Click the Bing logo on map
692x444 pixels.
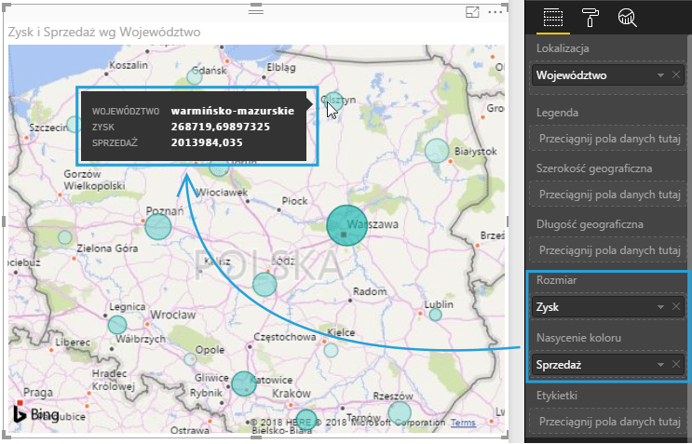coord(37,414)
